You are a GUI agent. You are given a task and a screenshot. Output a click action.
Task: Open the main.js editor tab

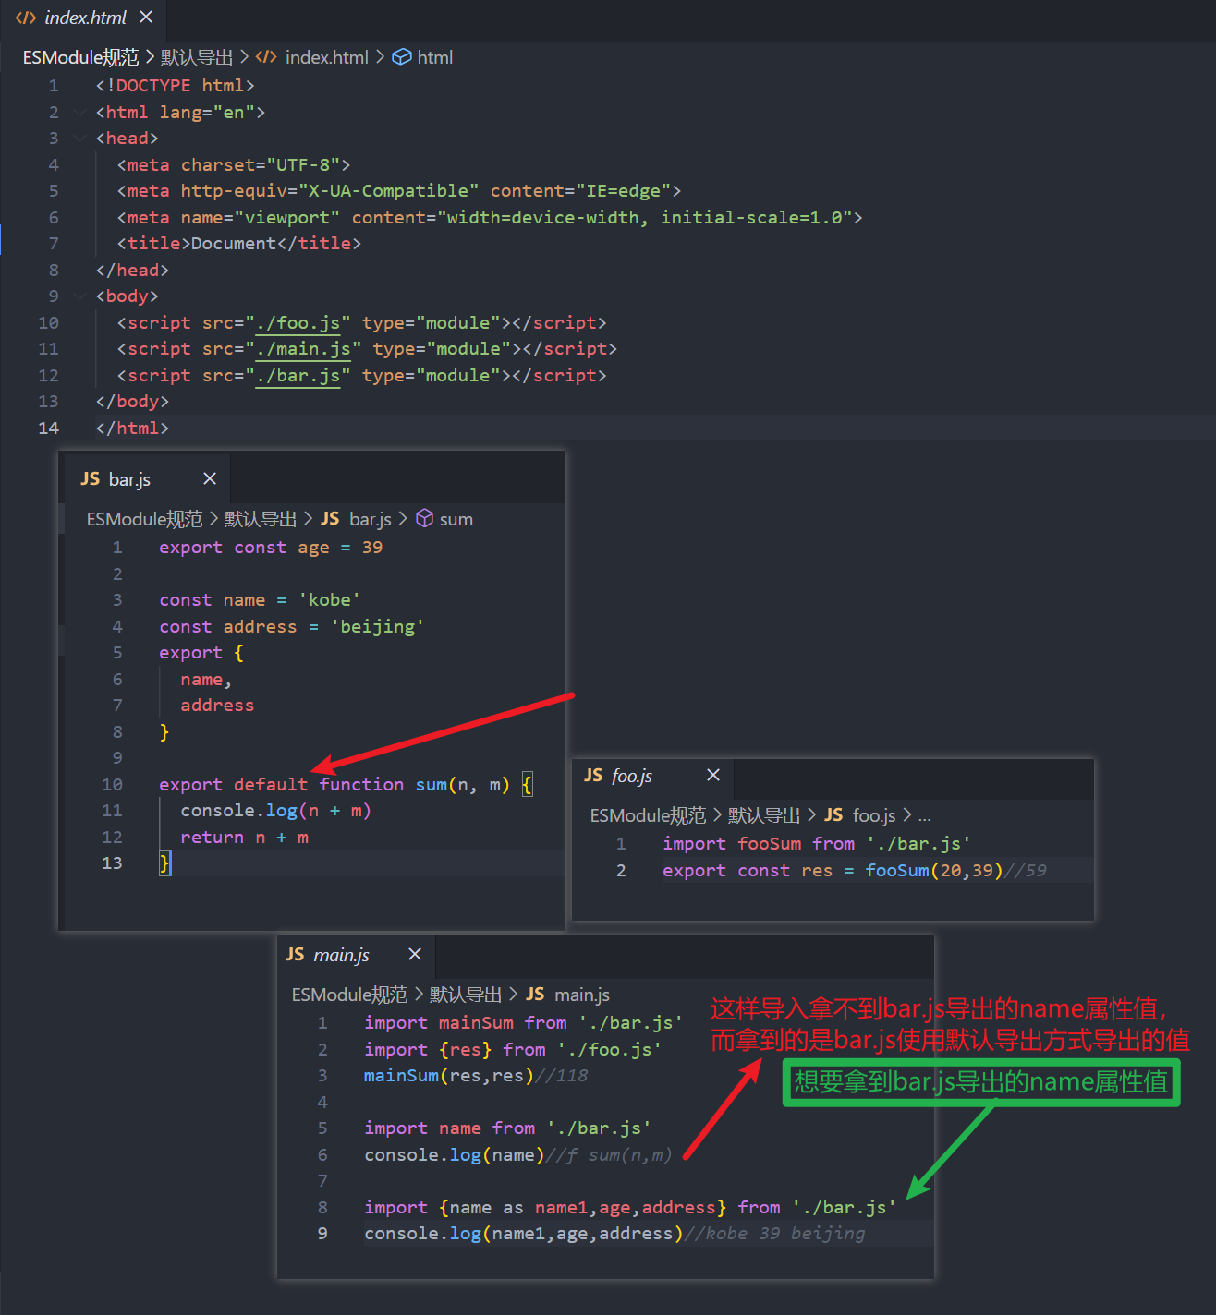tap(356, 955)
